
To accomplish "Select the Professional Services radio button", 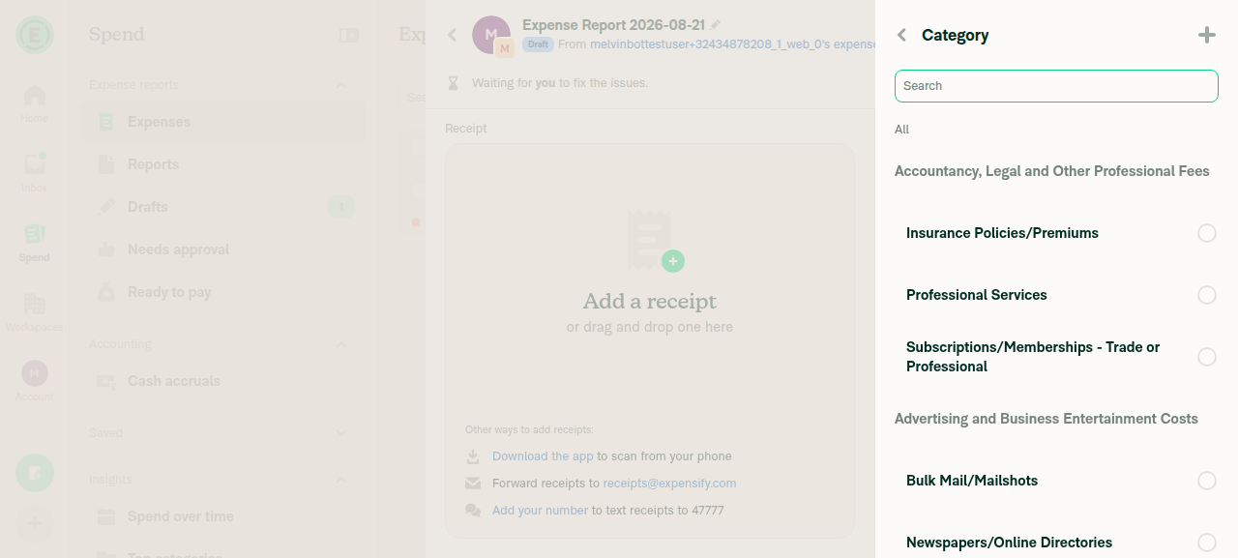I will click(1206, 295).
